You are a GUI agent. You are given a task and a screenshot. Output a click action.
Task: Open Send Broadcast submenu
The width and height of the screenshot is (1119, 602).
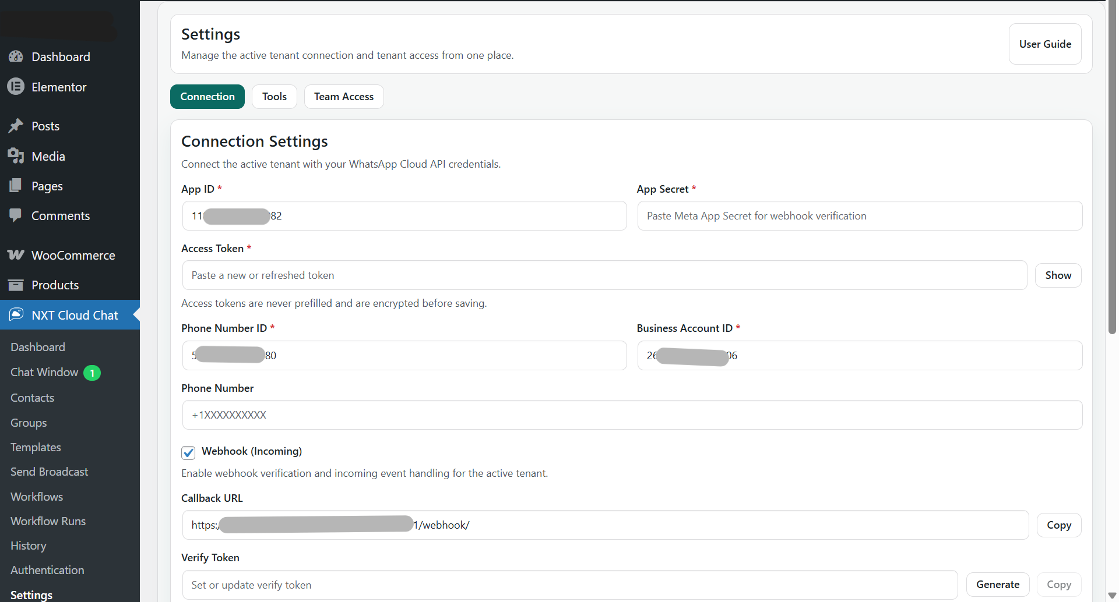pos(49,472)
